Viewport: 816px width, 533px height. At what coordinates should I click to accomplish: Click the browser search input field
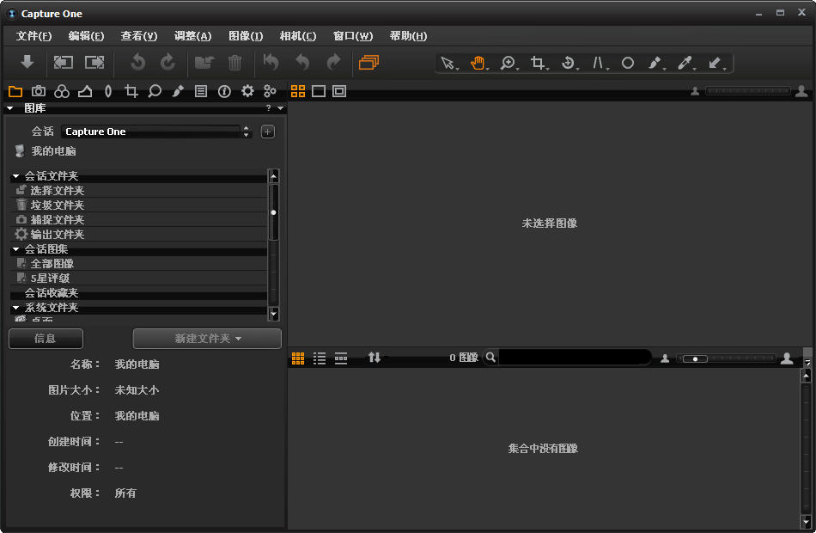pos(574,358)
